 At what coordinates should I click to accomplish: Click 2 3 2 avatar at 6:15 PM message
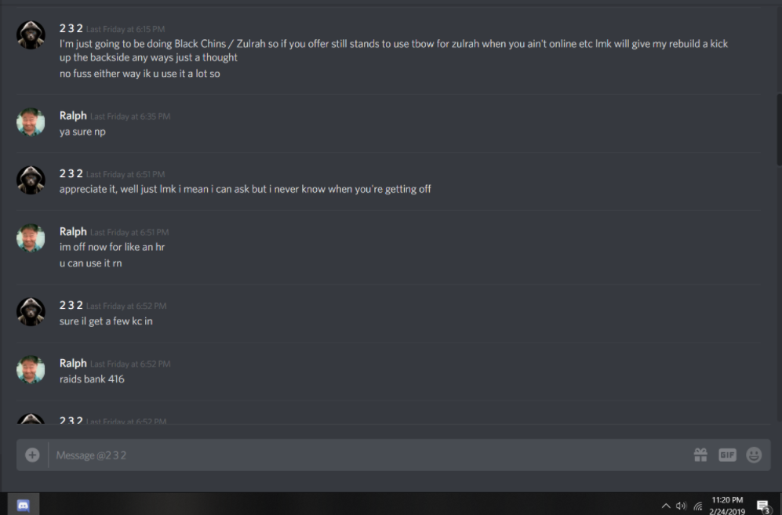[31, 35]
